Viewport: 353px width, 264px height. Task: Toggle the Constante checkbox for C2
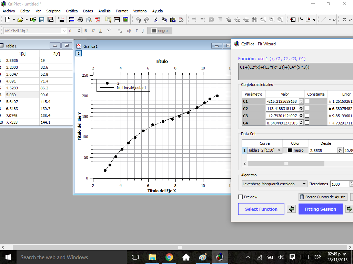click(307, 108)
